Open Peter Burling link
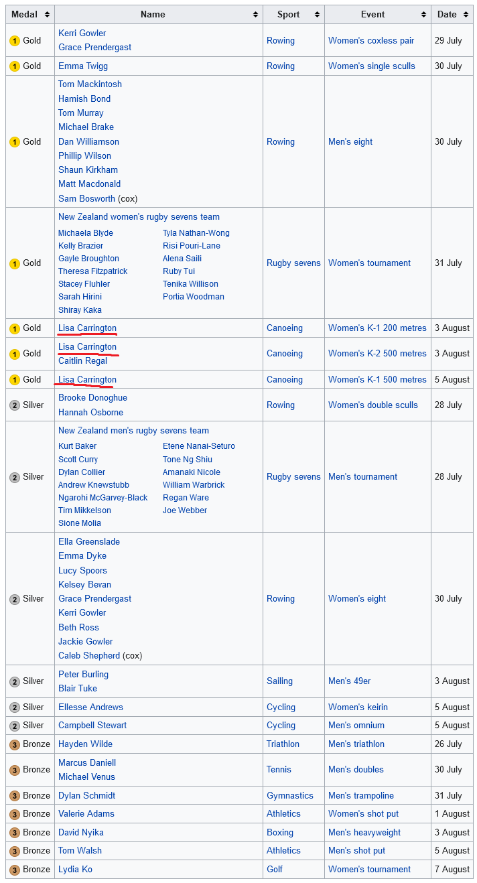477x883 pixels. 83,674
